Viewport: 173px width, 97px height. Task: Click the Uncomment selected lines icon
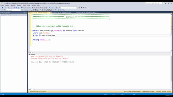click(56, 10)
